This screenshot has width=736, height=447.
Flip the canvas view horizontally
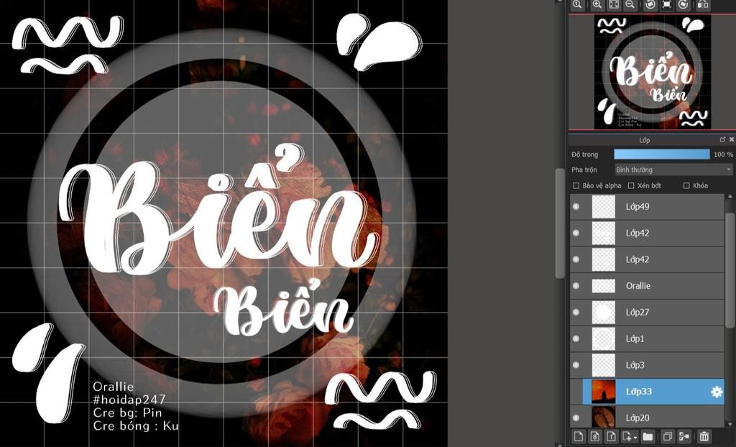pyautogui.click(x=703, y=5)
